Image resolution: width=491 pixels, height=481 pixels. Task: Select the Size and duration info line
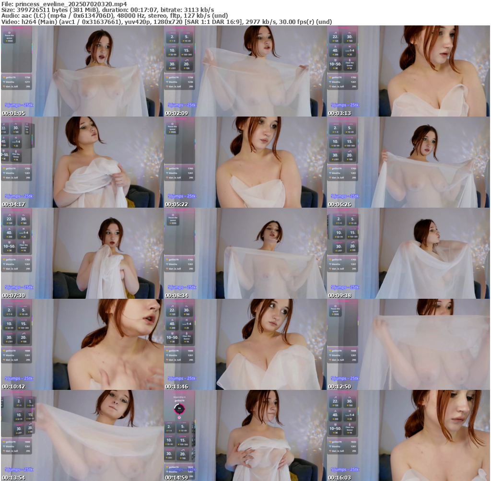tap(108, 10)
